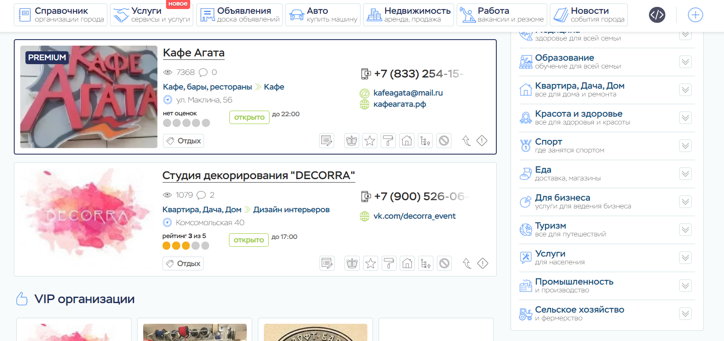Click the edit listing icon for Кафе Агата
The height and width of the screenshot is (341, 724).
coord(327,141)
